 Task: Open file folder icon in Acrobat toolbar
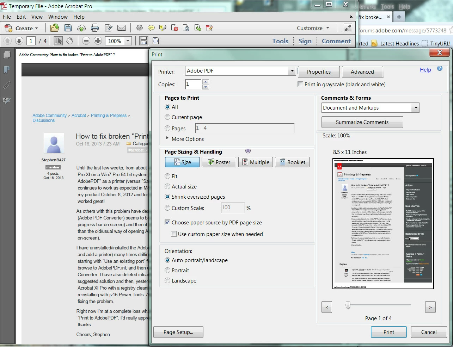(x=55, y=28)
